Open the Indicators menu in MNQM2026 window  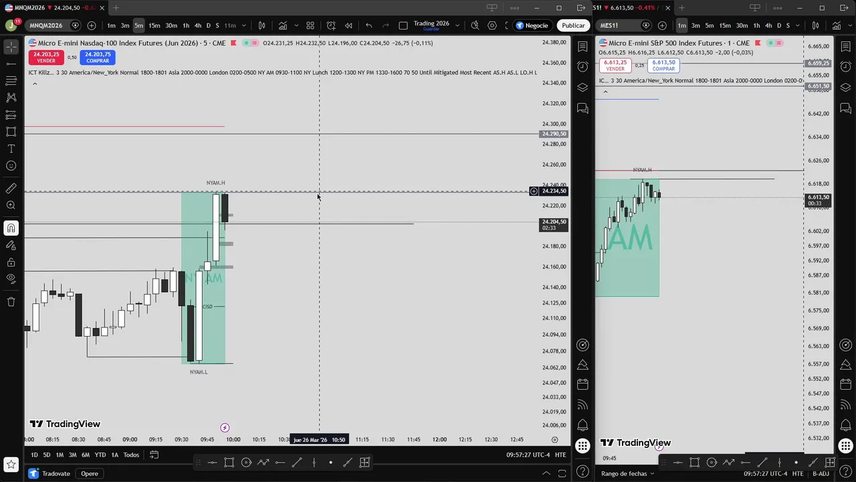point(283,25)
